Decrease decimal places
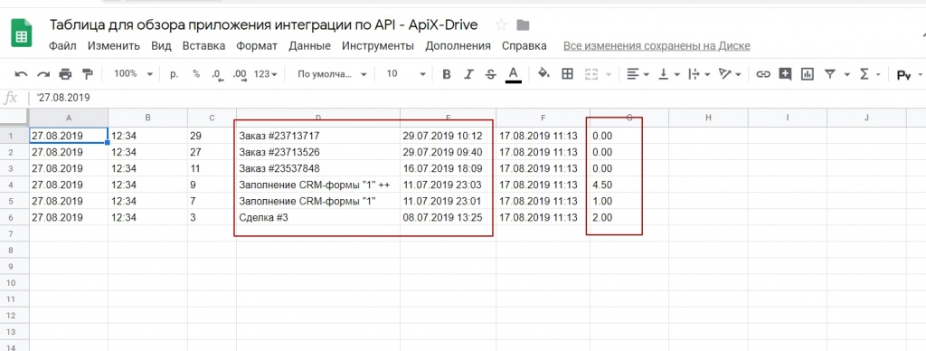This screenshot has width=926, height=351. (x=217, y=75)
